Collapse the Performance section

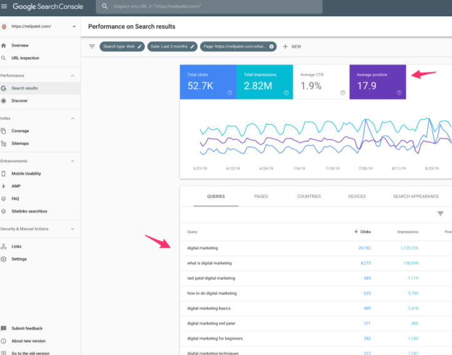pos(73,76)
